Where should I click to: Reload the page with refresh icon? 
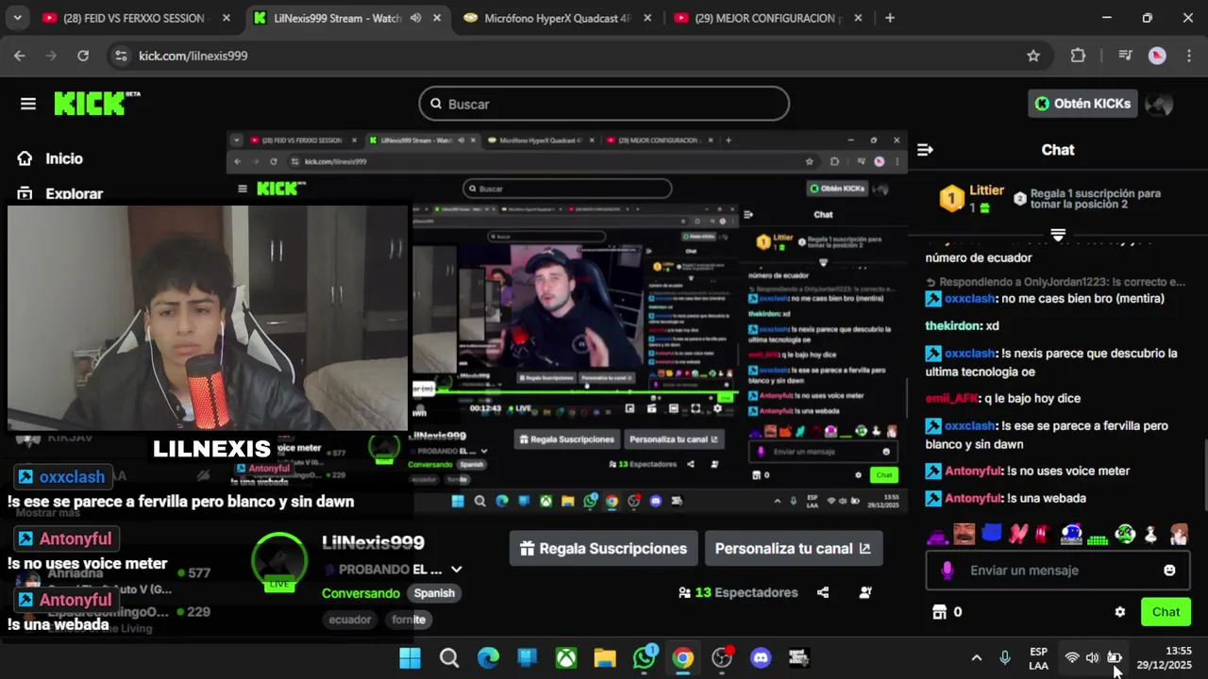tap(83, 56)
